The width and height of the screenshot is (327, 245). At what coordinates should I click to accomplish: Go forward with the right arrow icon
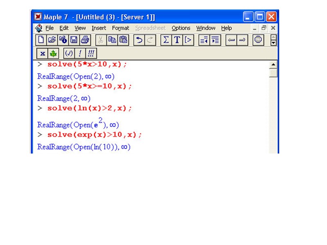(242, 40)
